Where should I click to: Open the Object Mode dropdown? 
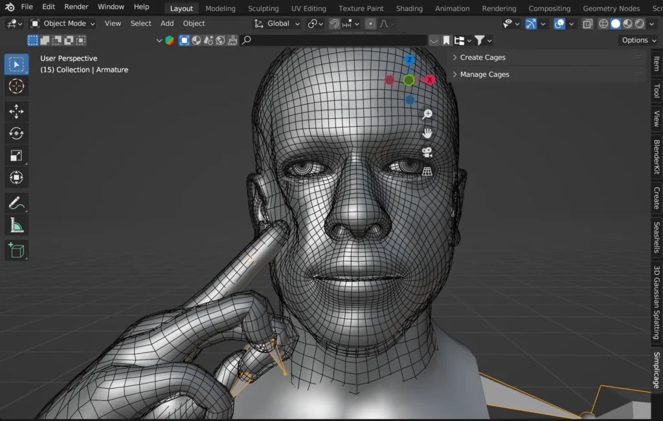62,23
